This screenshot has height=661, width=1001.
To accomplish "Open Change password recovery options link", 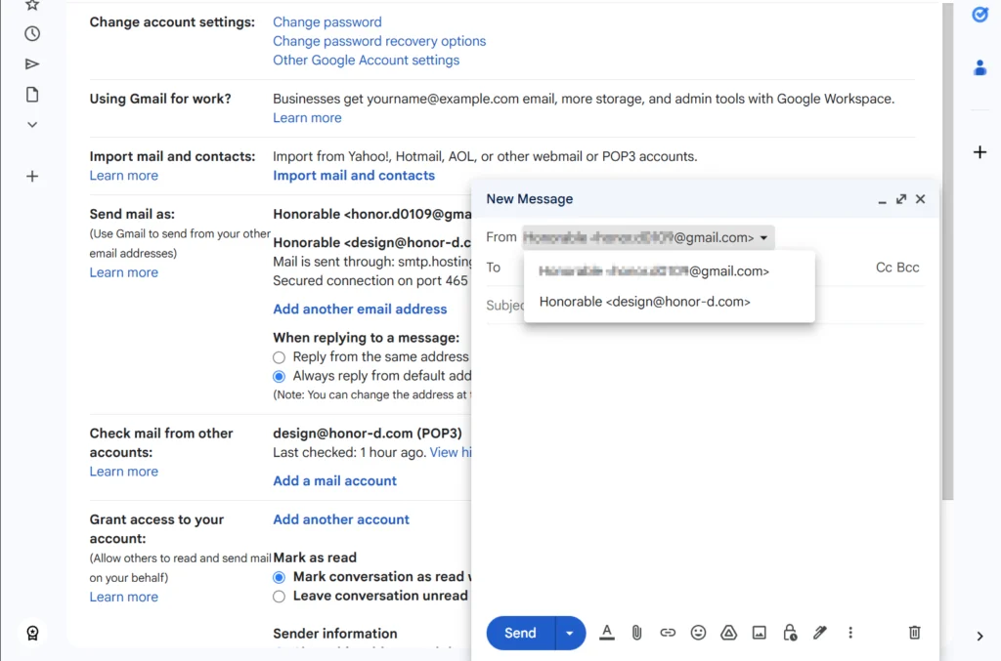I will coord(379,41).
